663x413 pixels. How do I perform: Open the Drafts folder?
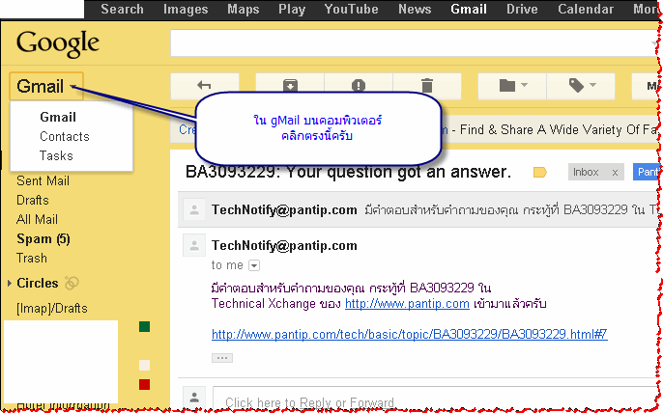[33, 200]
